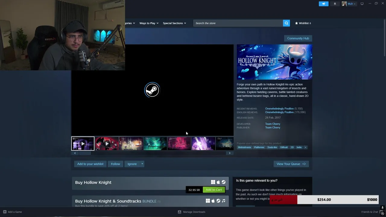The image size is (386, 217).
Task: Click the Buy Hollow Knight heading
Action: tap(93, 182)
